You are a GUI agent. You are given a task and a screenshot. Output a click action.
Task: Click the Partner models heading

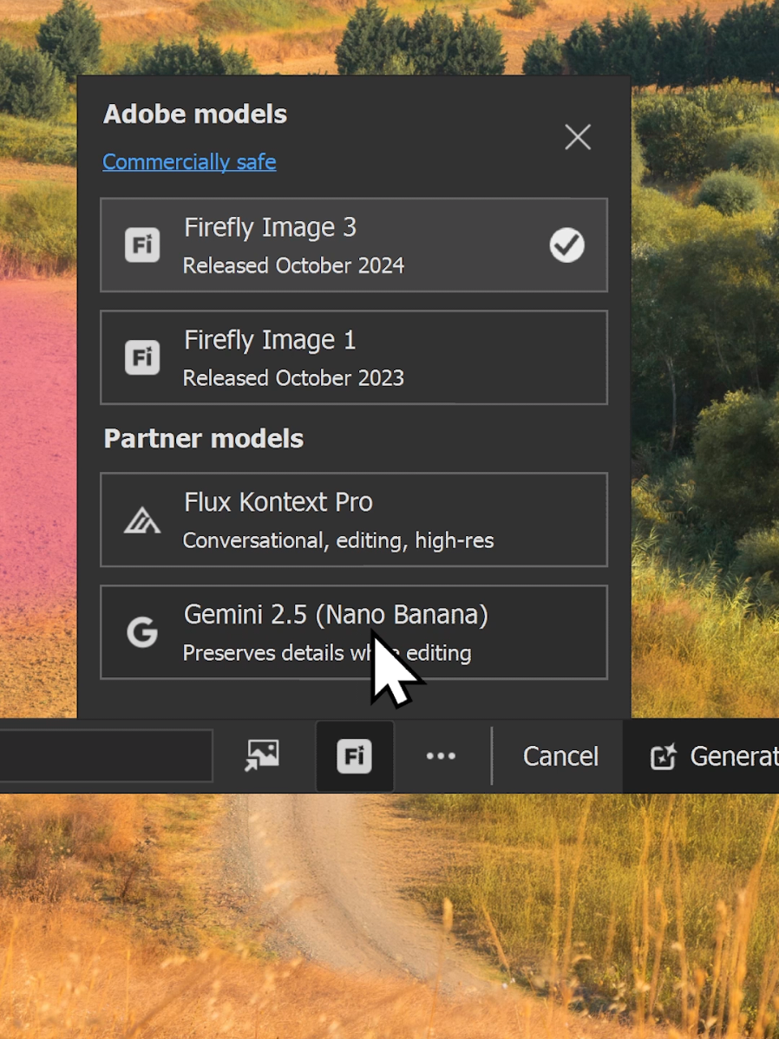click(x=204, y=439)
